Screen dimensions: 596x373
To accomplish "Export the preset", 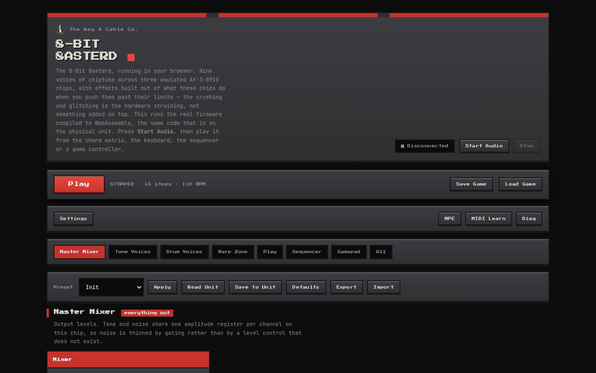I will (x=346, y=287).
